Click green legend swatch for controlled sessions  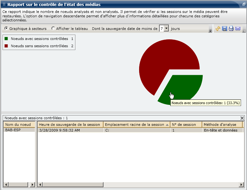point(6,39)
